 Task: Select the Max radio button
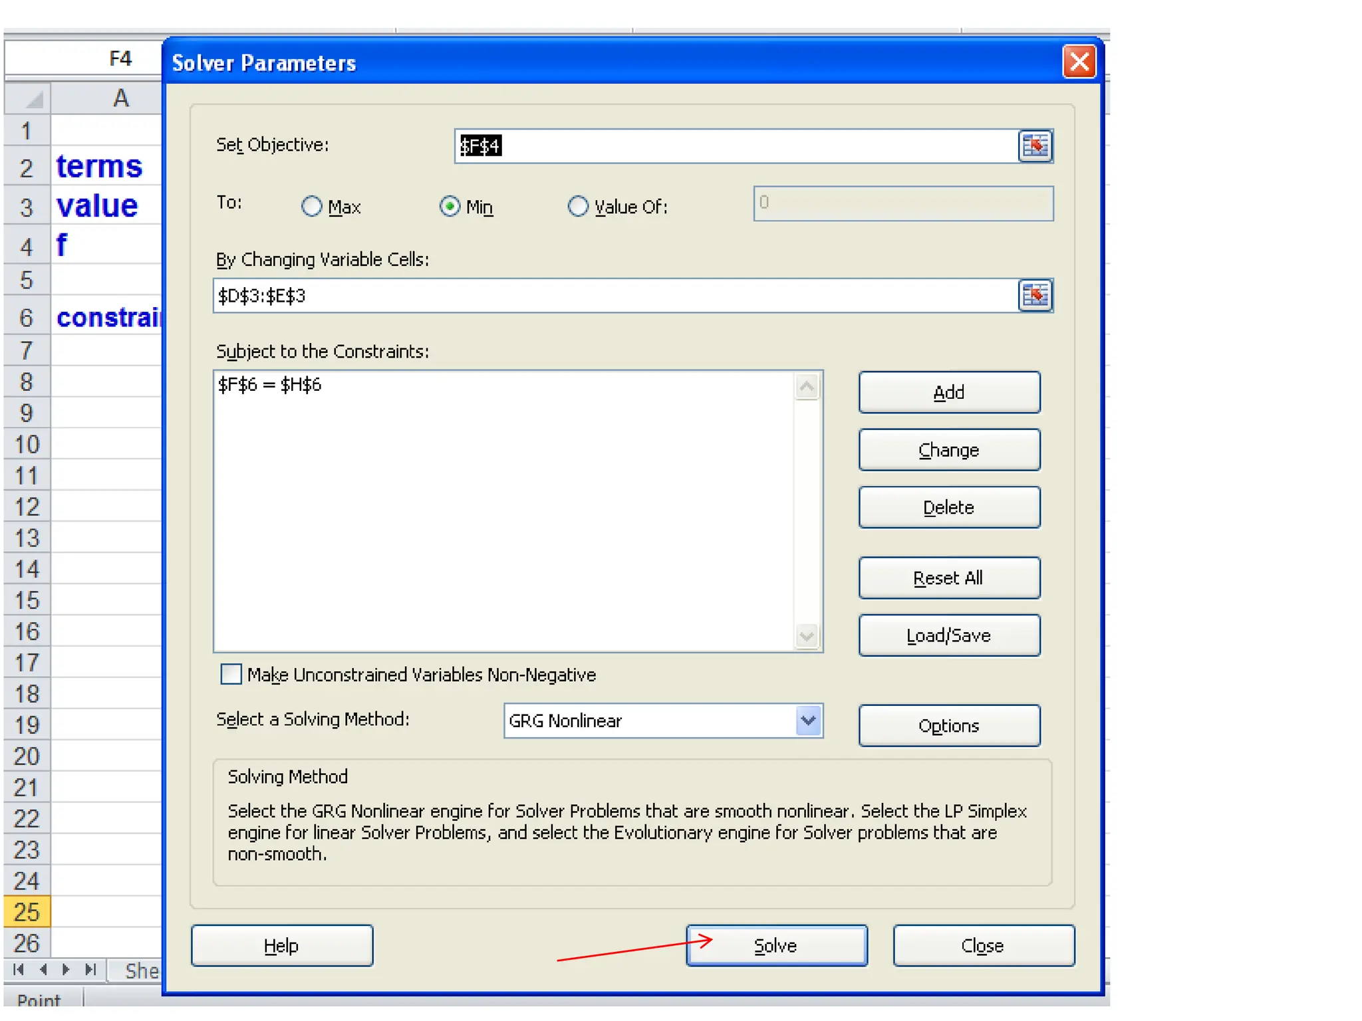click(311, 207)
